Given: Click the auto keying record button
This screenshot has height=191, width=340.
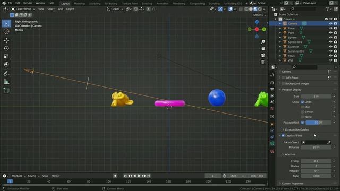Looking at the screenshot, I should [x=115, y=176].
